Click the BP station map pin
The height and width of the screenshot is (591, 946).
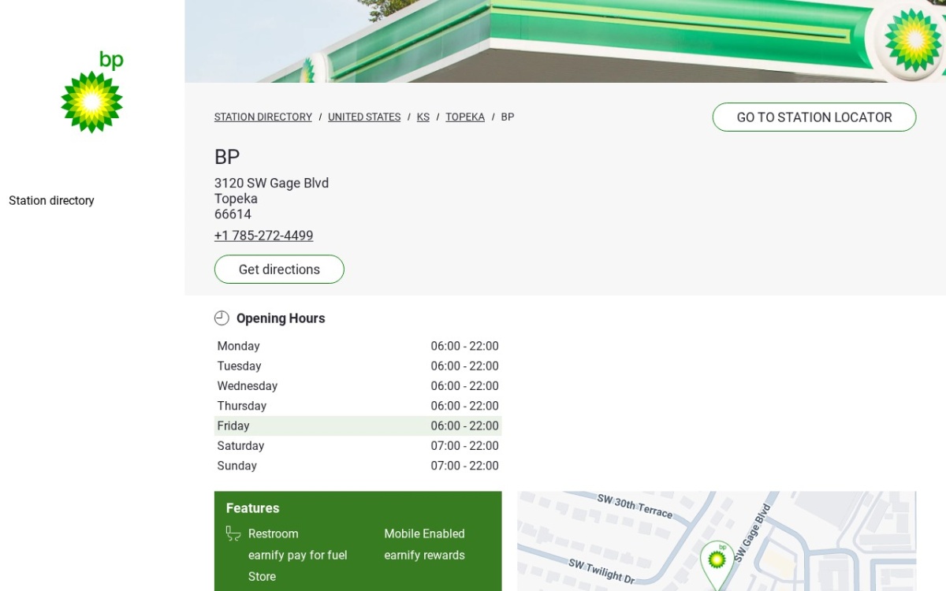pos(717,564)
